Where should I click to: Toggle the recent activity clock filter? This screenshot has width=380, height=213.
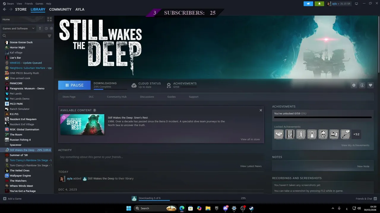[x=46, y=28]
